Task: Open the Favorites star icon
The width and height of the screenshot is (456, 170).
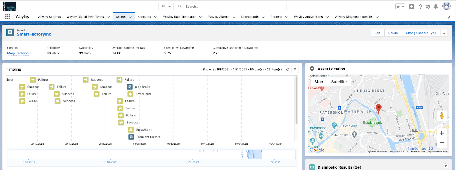Action: (398, 7)
